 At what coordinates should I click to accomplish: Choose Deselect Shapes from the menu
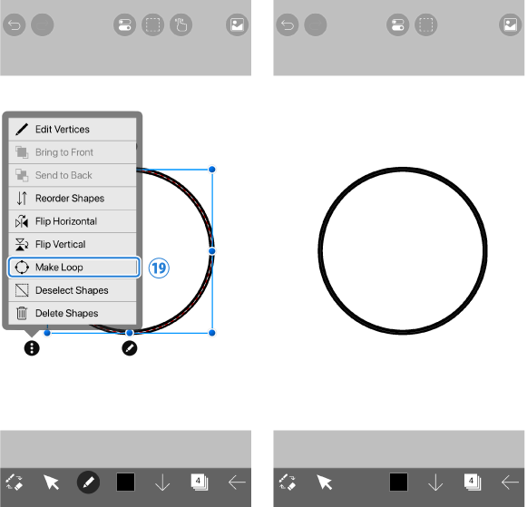click(73, 290)
